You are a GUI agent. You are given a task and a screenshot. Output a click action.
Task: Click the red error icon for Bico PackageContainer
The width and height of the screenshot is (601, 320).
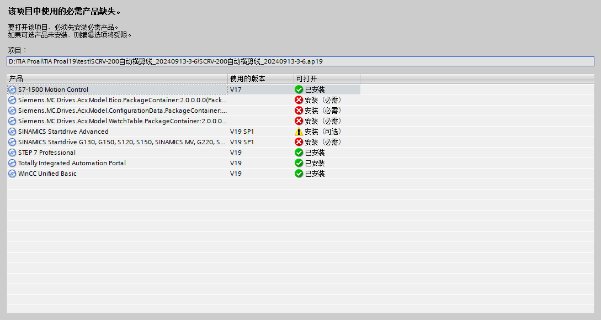coord(299,100)
